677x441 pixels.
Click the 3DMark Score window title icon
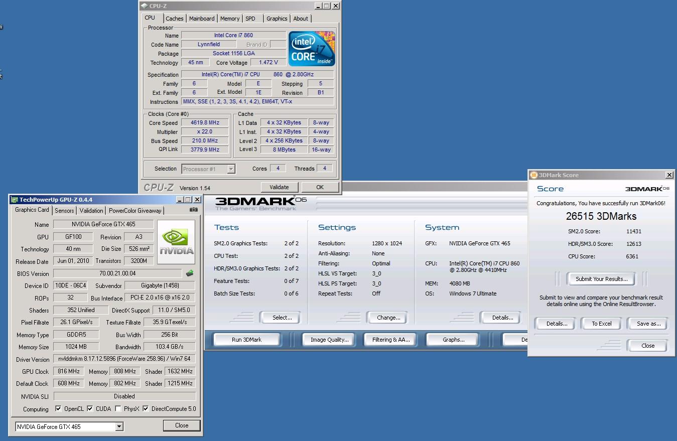534,175
